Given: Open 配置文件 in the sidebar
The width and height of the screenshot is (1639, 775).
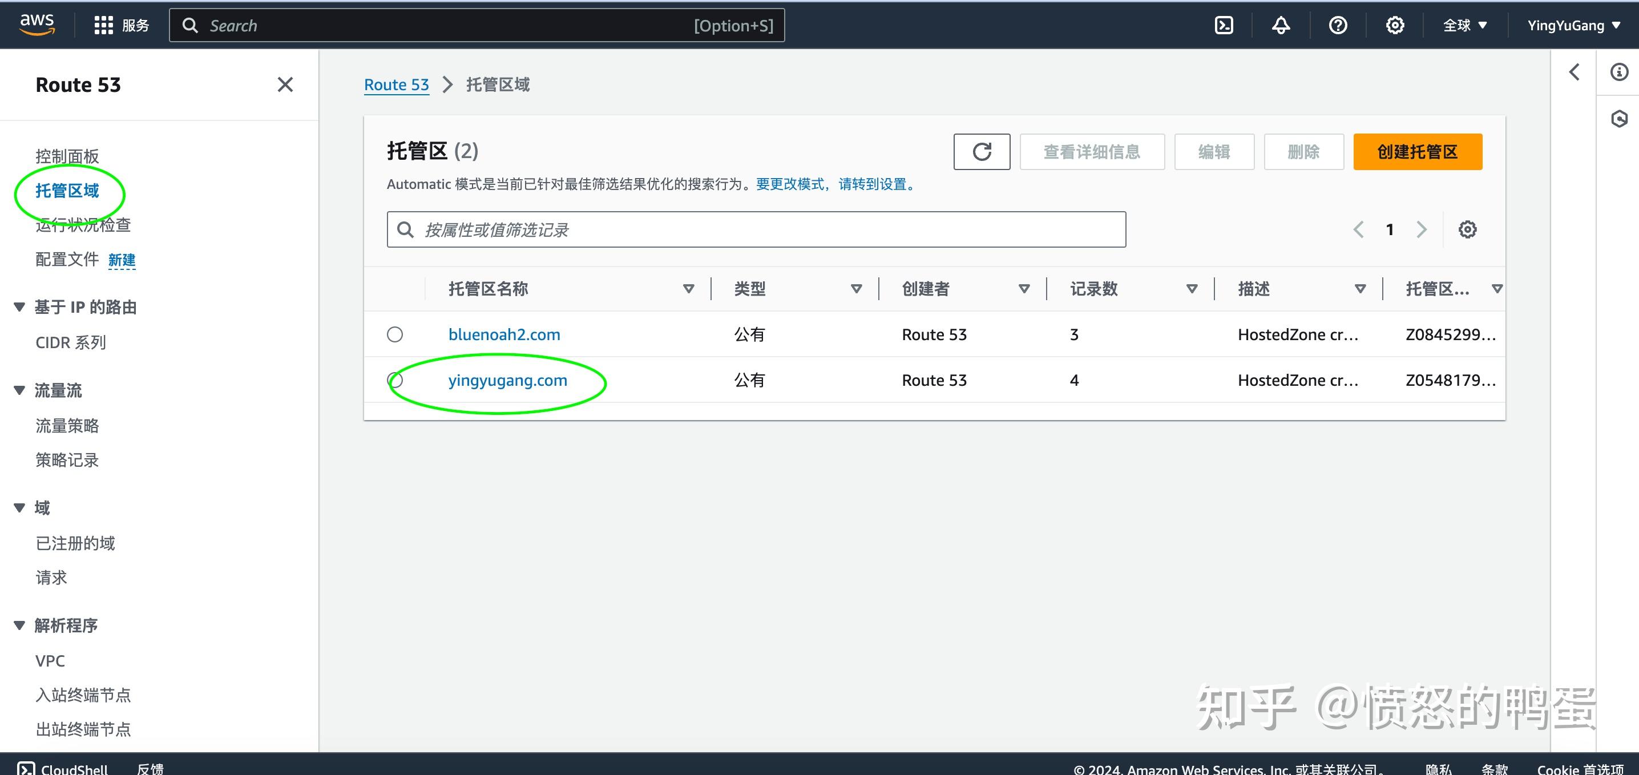Looking at the screenshot, I should 67,259.
